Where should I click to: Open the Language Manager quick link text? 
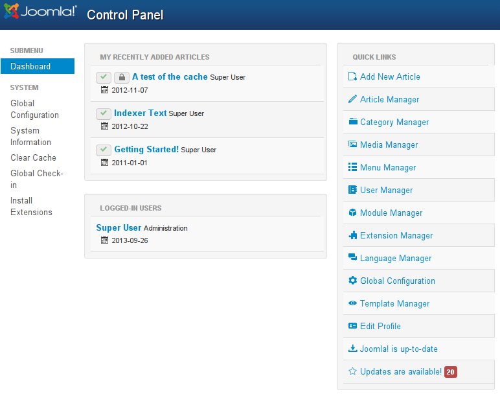396,258
